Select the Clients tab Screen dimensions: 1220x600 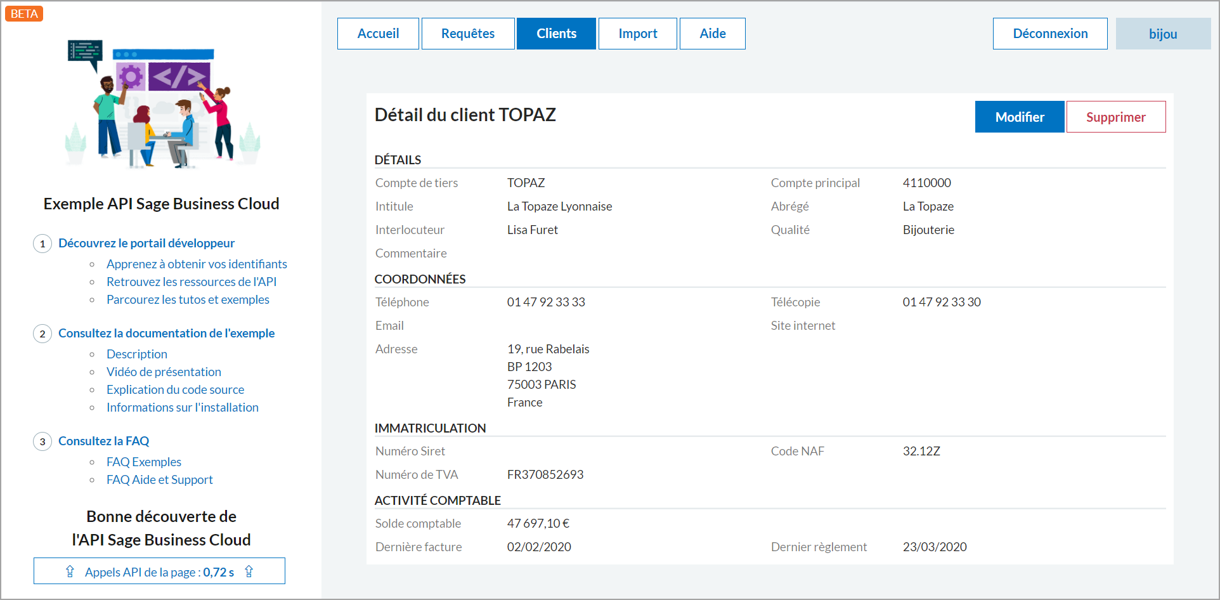pyautogui.click(x=557, y=34)
